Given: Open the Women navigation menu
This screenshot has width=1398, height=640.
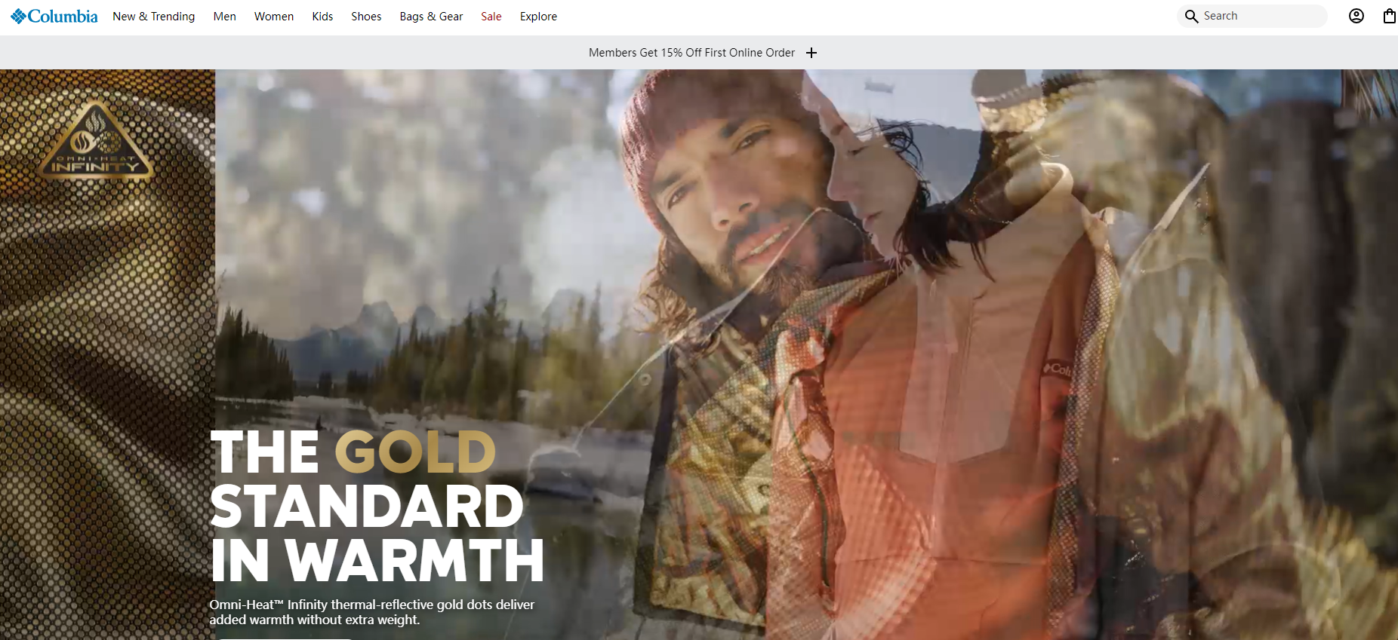Looking at the screenshot, I should point(273,17).
